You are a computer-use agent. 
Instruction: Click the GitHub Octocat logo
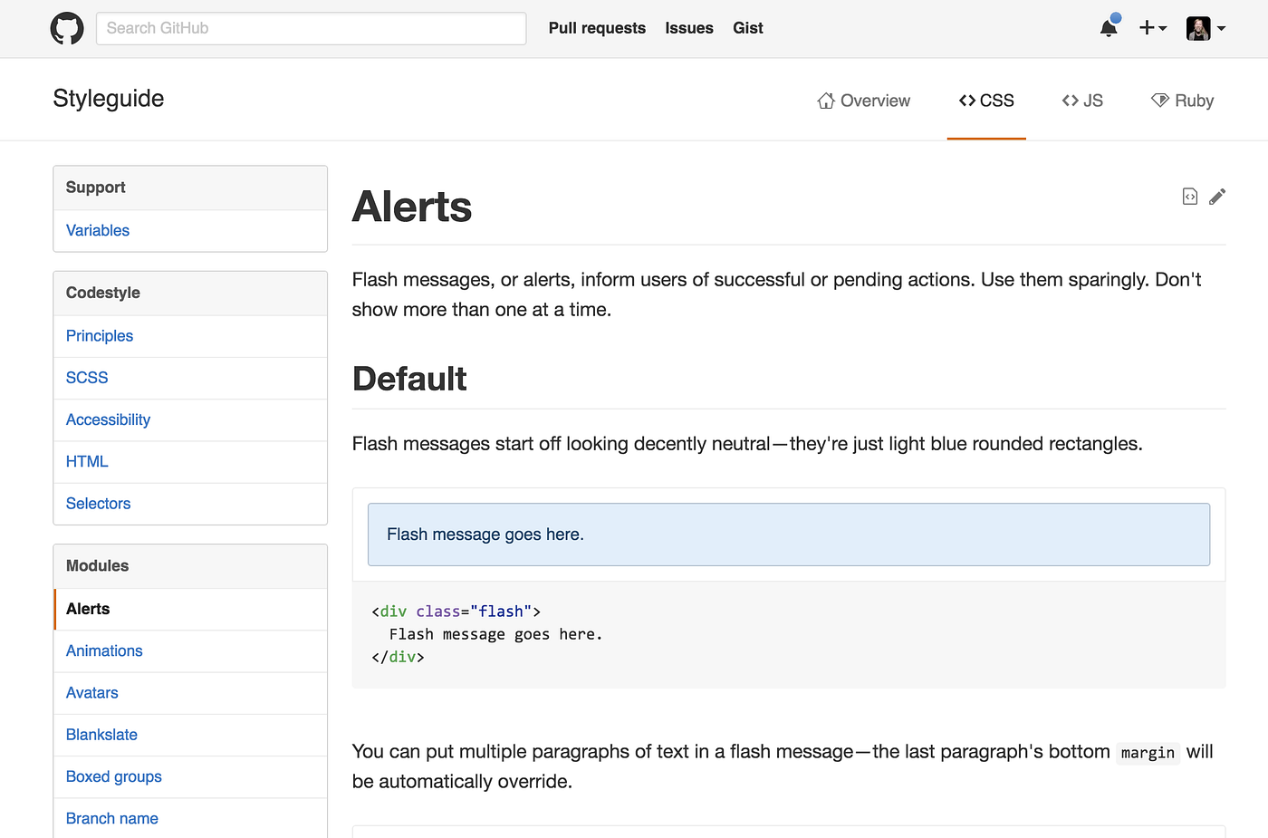click(67, 28)
